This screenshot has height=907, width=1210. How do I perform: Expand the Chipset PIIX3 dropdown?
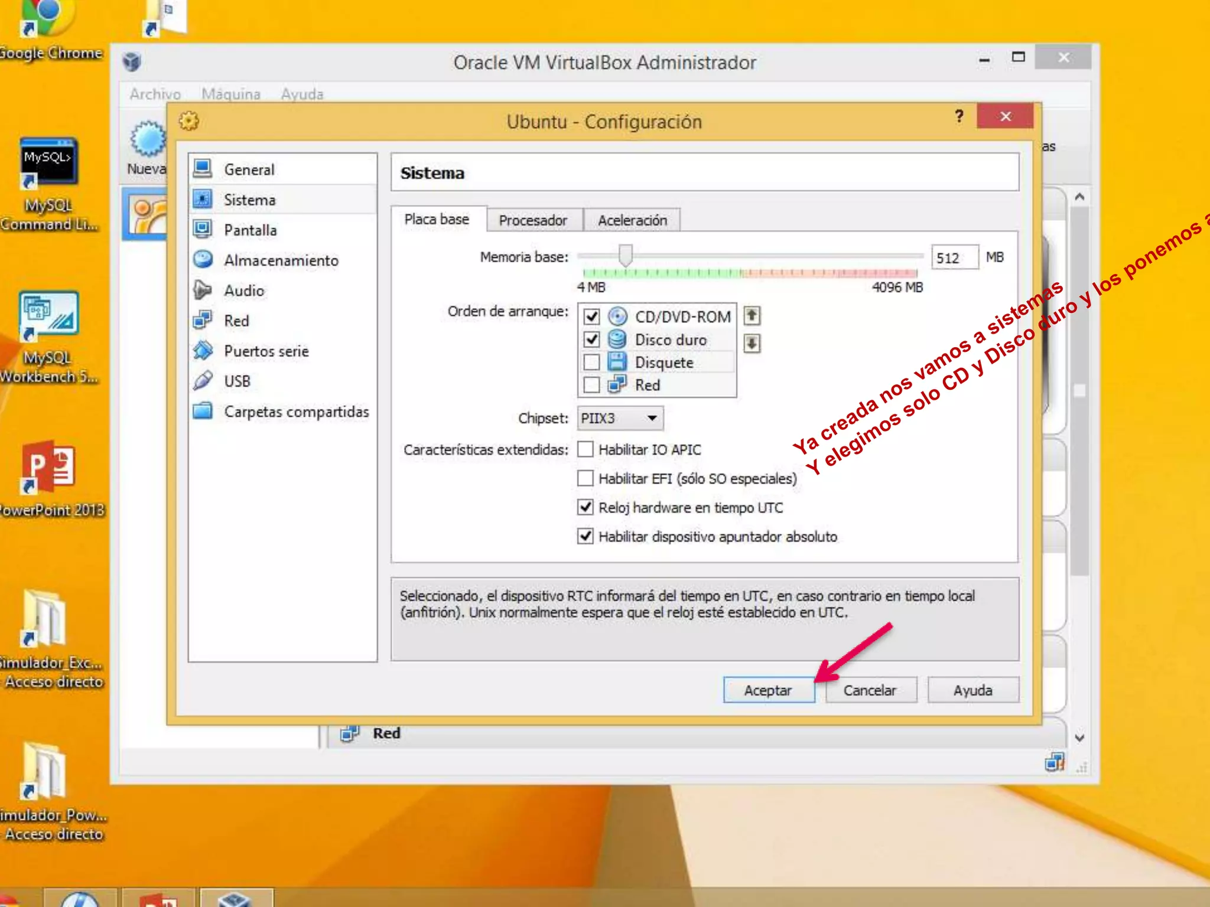click(x=620, y=418)
